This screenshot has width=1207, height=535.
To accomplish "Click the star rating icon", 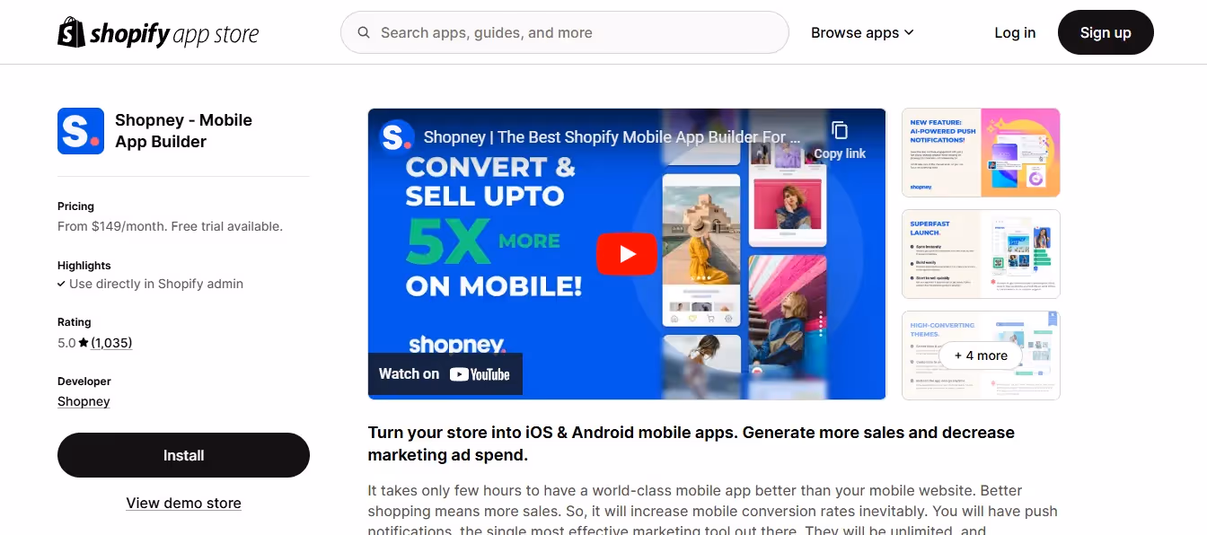I will click(x=84, y=343).
